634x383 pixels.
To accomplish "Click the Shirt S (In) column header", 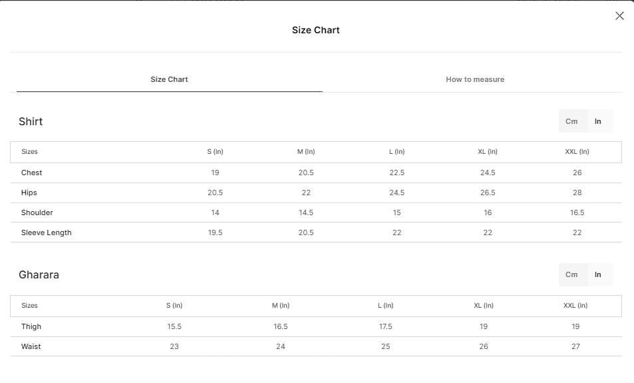I will [x=215, y=151].
